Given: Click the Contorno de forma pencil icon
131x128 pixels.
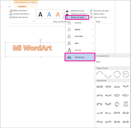Looking at the screenshot, I should pyautogui.click(x=11, y=14).
